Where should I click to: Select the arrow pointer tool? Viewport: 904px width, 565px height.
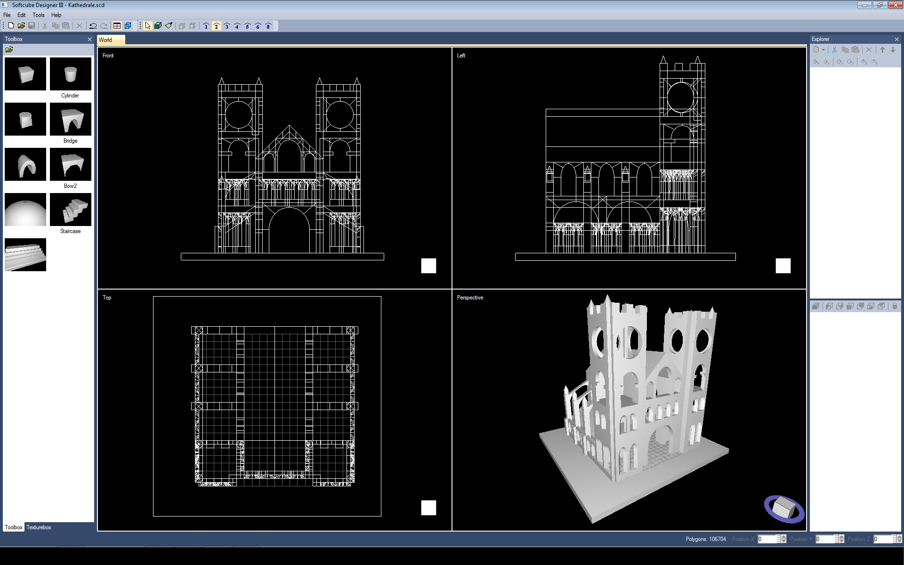(x=148, y=26)
